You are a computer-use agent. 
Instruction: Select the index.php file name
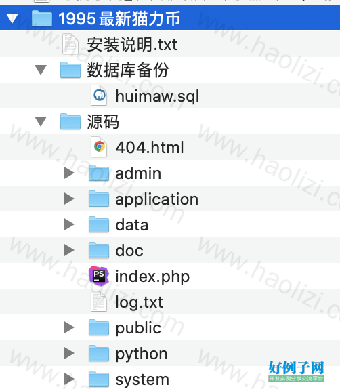tap(152, 277)
